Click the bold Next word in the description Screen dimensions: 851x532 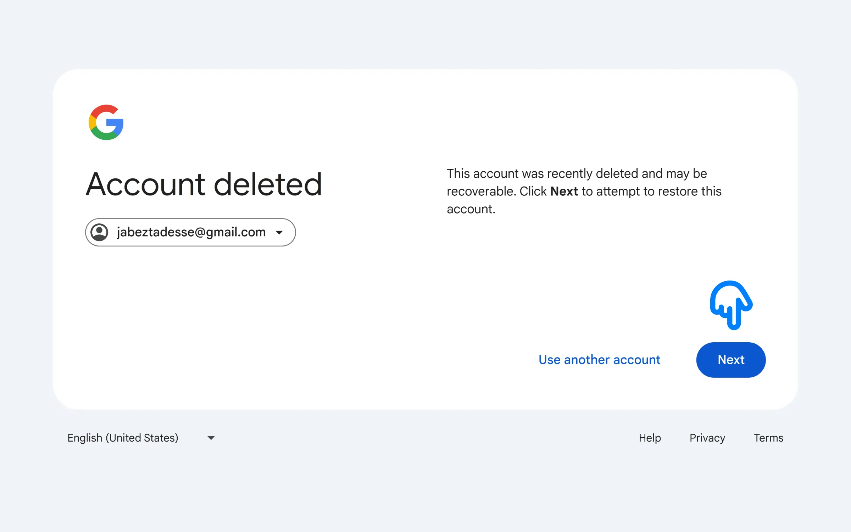click(564, 192)
